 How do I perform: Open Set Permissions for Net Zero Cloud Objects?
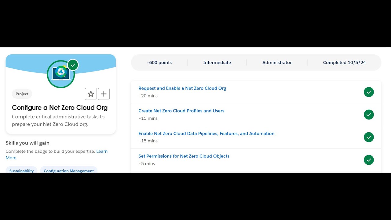[184, 156]
